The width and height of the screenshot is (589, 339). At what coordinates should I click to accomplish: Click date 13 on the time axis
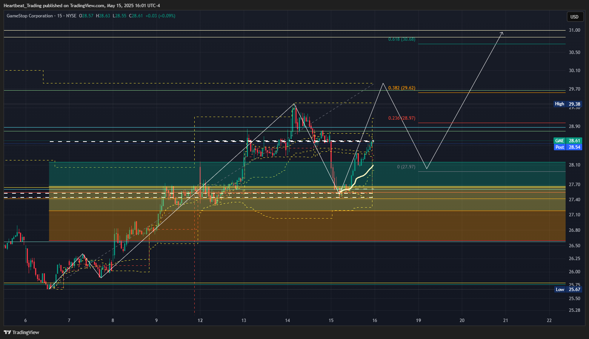[244, 321]
